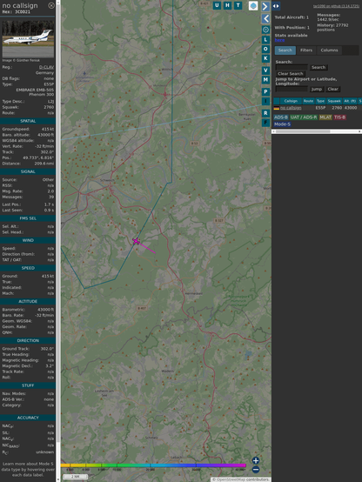Click the left-chevron collapse sidebar button

click(265, 19)
